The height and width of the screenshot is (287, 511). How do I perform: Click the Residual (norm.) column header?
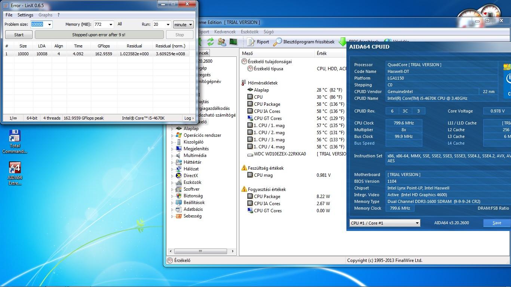coord(170,46)
